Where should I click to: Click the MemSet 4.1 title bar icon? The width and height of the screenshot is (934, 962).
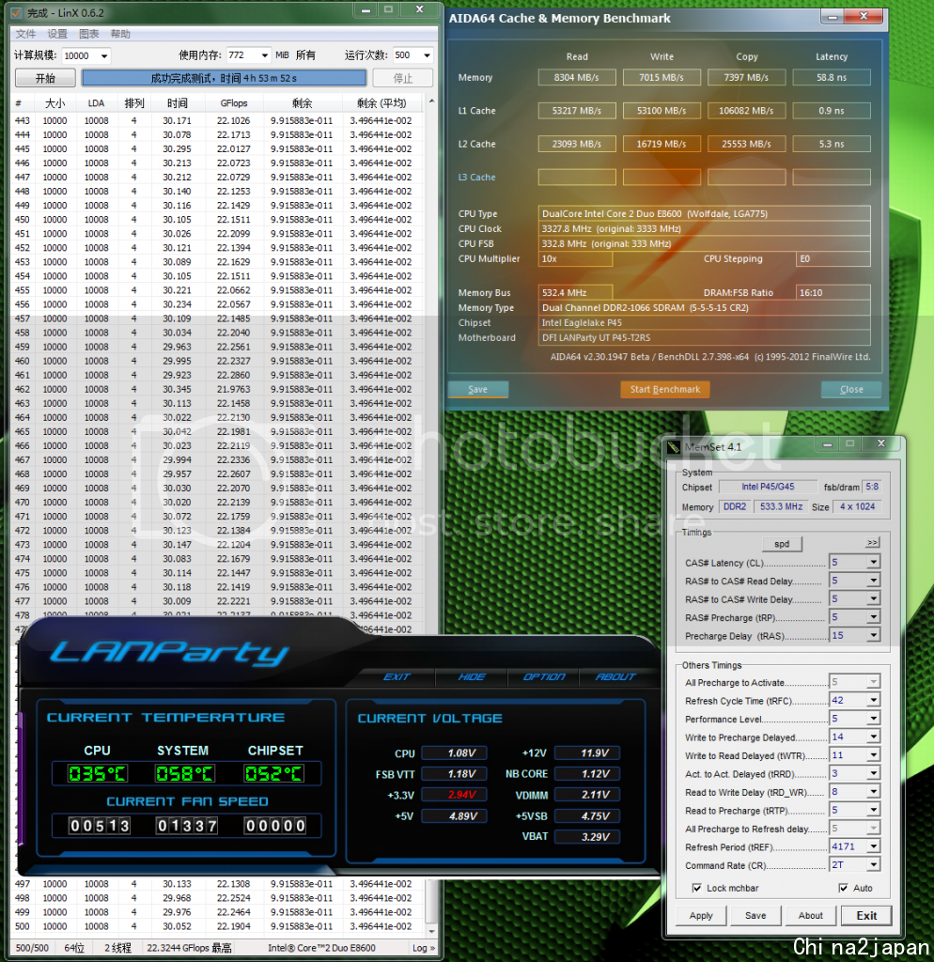point(673,447)
